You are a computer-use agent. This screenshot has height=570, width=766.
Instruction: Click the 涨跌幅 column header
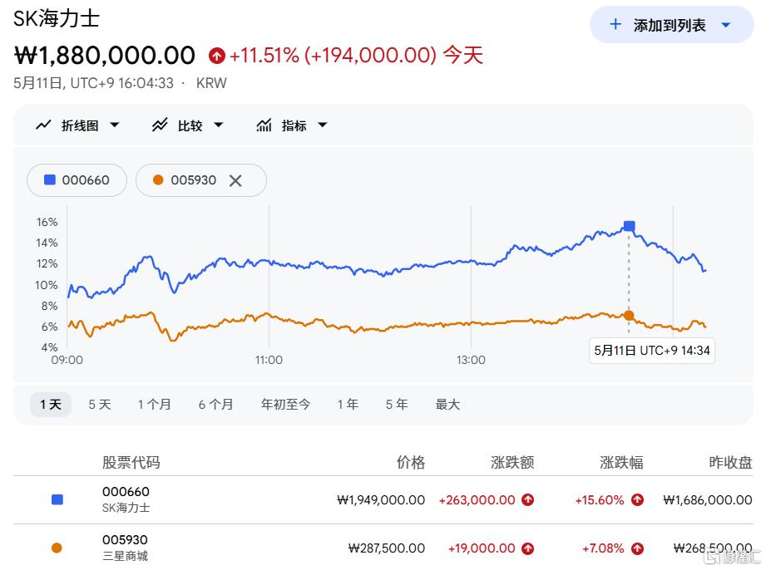[621, 462]
